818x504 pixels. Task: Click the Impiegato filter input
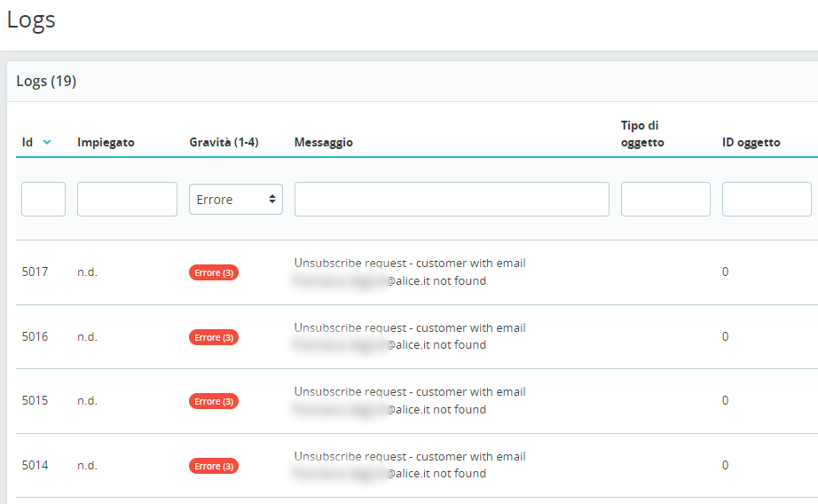coord(127,200)
